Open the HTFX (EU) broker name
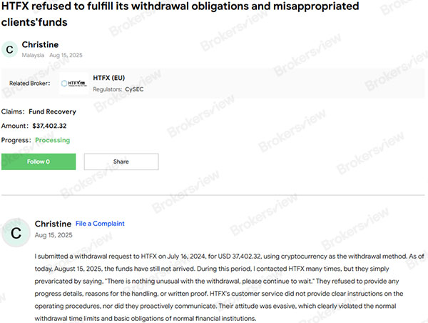 click(x=110, y=78)
